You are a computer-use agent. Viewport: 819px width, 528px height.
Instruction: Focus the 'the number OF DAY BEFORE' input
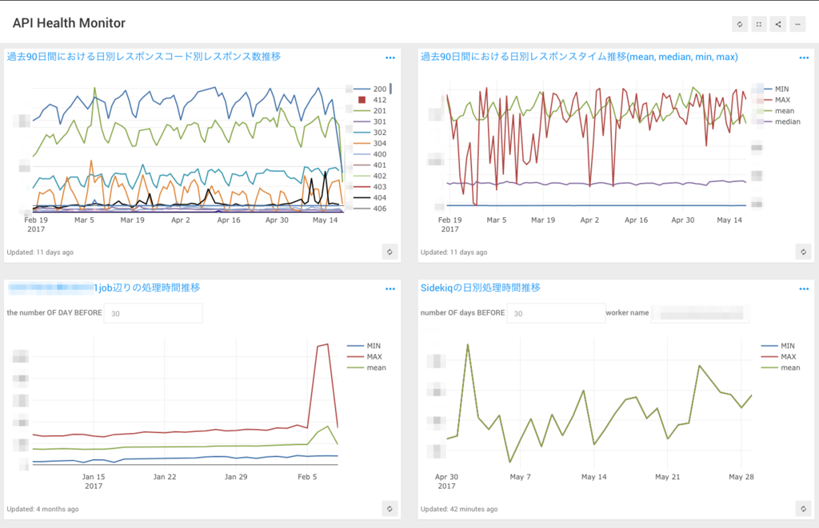(153, 314)
